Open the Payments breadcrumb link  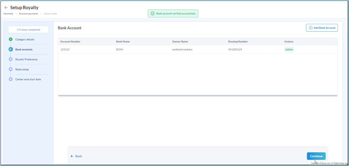[x=8, y=13]
